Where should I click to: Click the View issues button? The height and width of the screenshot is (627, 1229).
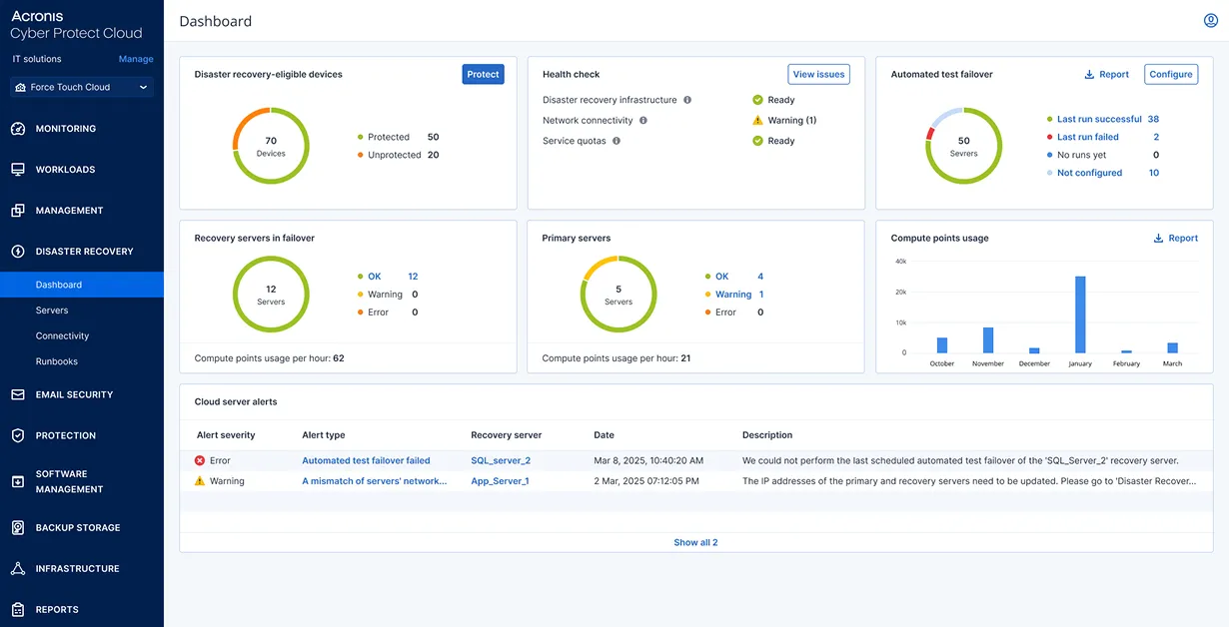tap(818, 74)
